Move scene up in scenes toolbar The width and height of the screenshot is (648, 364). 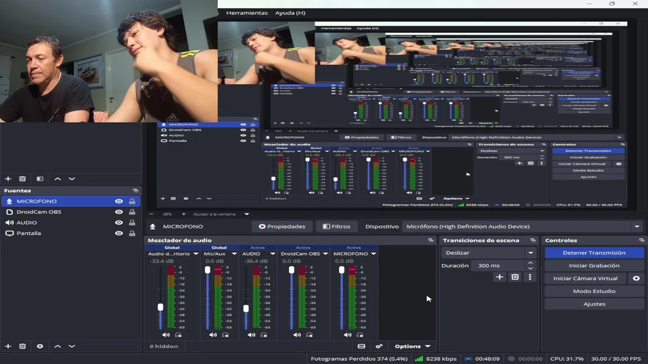click(58, 178)
